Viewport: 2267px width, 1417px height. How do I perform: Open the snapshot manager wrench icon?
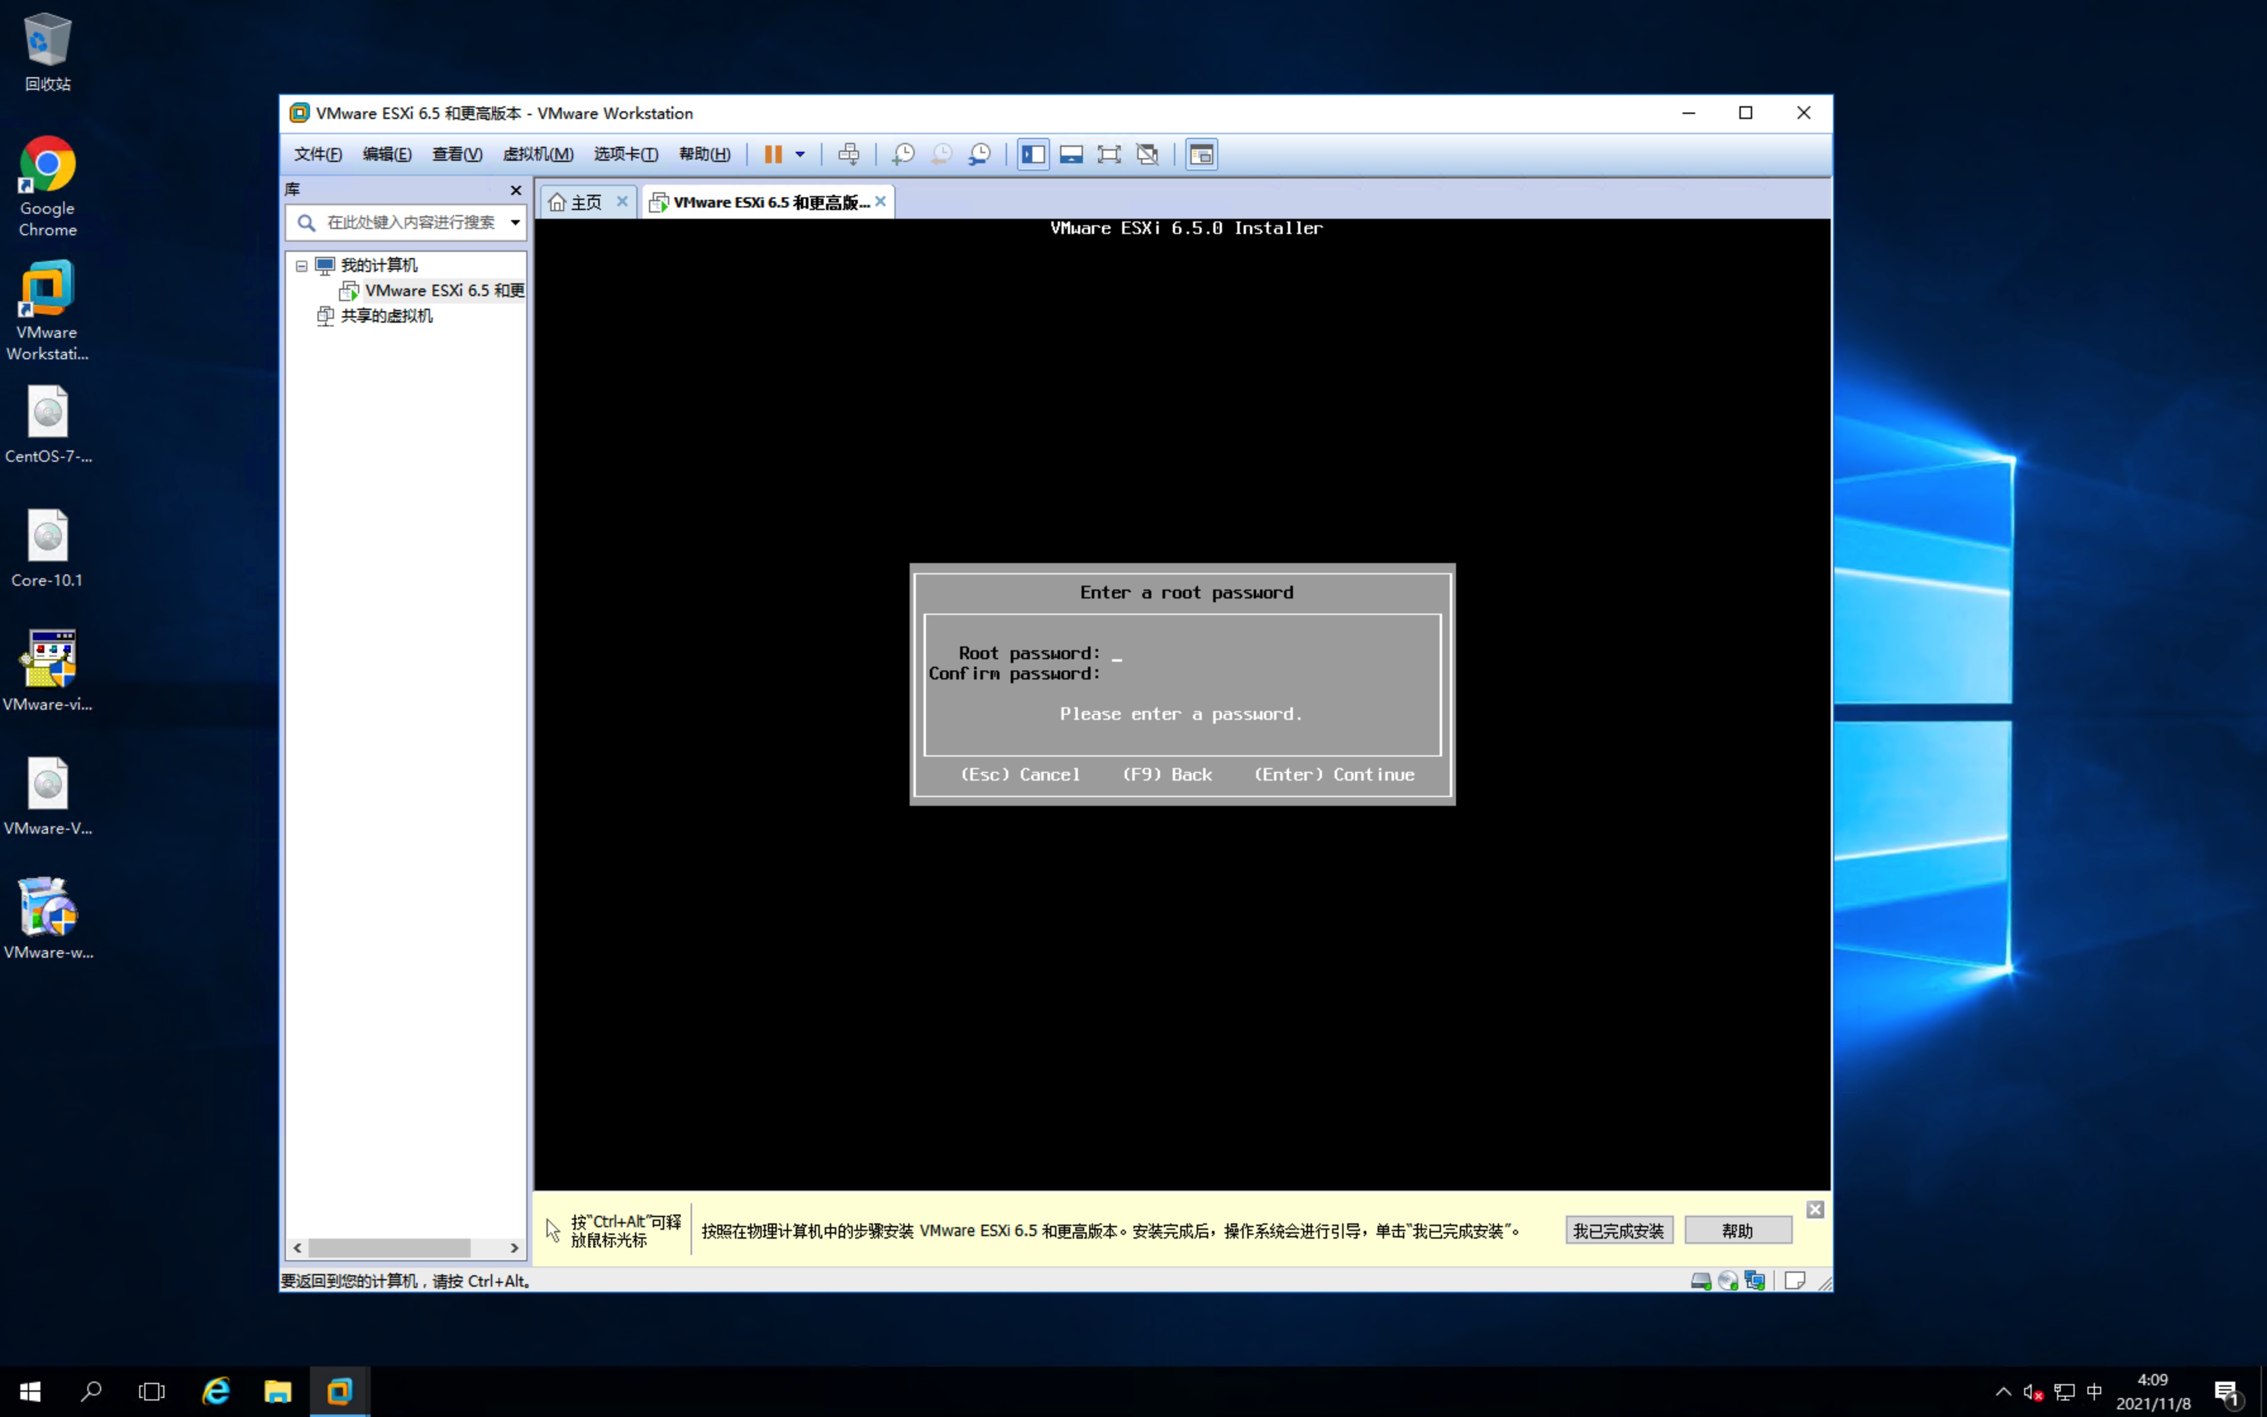(980, 154)
